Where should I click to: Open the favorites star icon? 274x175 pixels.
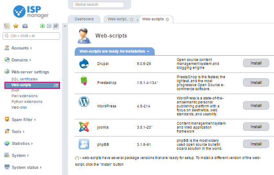click(x=16, y=26)
